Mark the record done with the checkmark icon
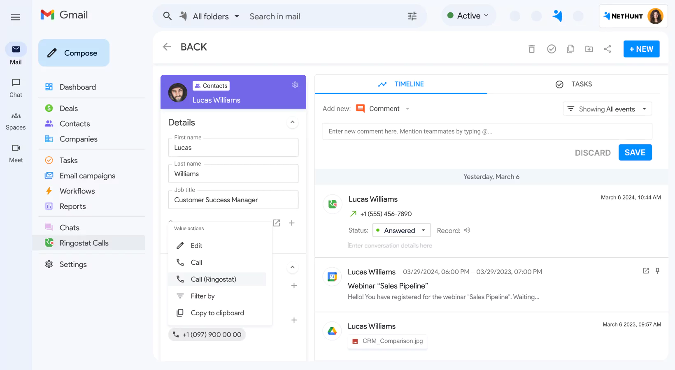Viewport: 675px width, 370px height. [552, 49]
